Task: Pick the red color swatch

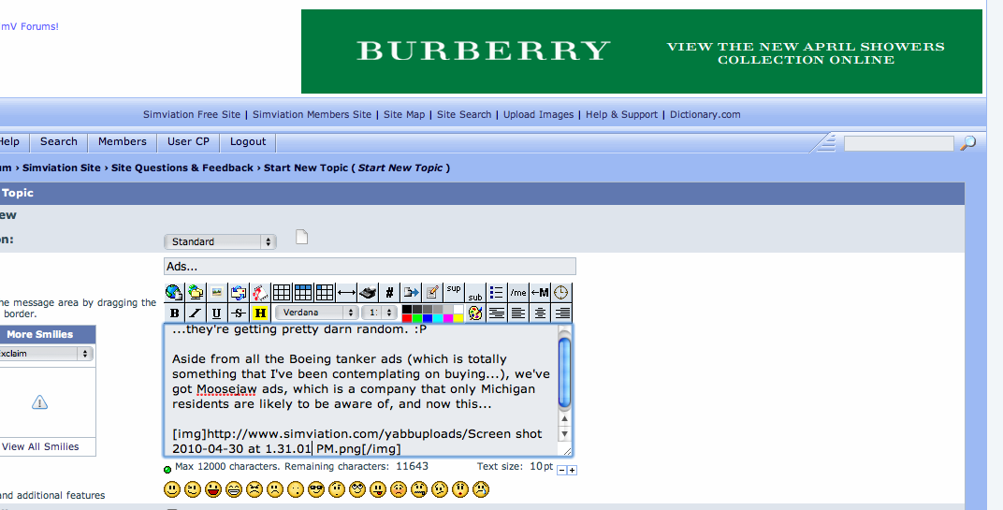Action: coord(407,317)
